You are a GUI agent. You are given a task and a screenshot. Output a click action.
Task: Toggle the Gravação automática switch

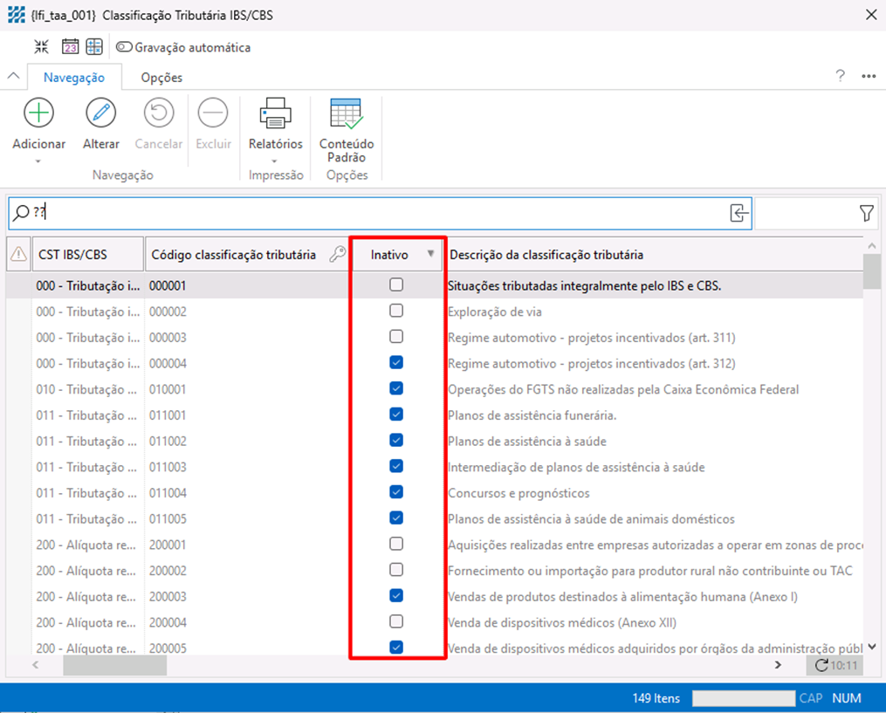124,47
